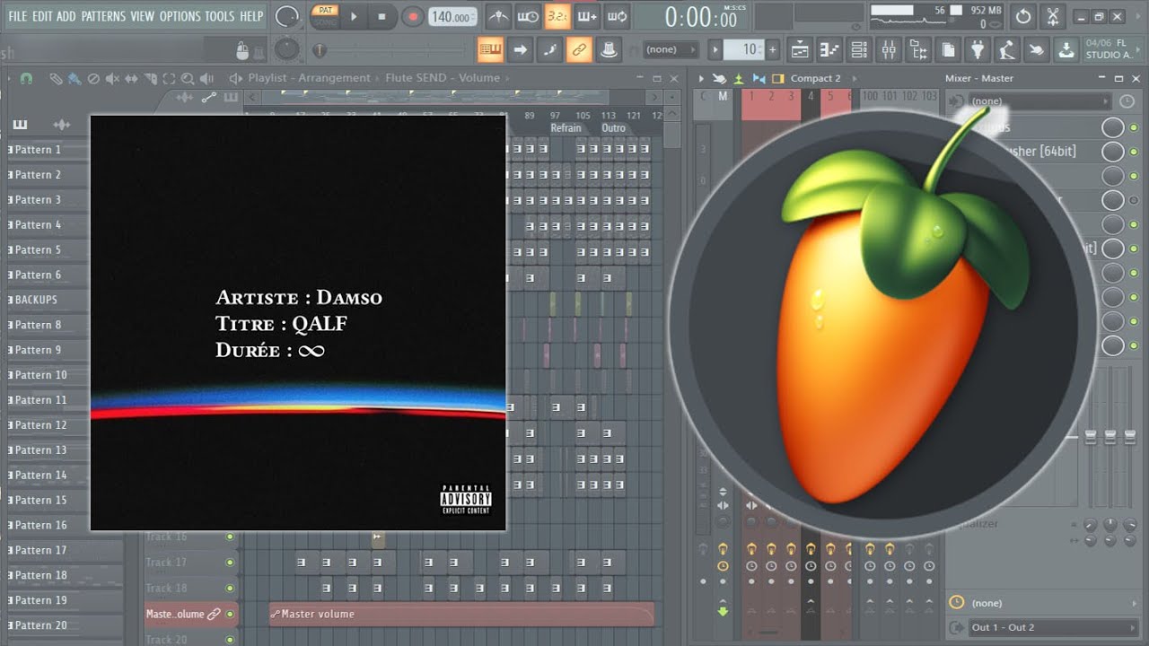Toggle the loop recording icon
This screenshot has height=646, width=1149.
point(616,16)
